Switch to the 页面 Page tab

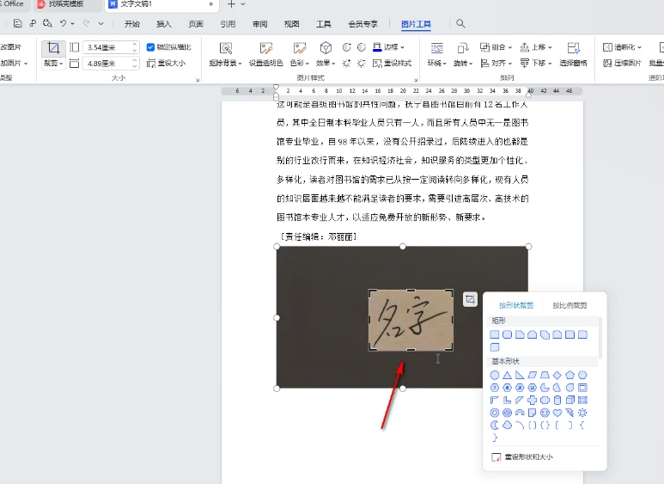[x=196, y=24]
